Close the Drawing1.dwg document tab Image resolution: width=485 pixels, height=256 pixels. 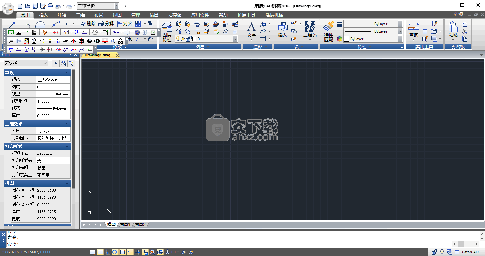point(117,55)
